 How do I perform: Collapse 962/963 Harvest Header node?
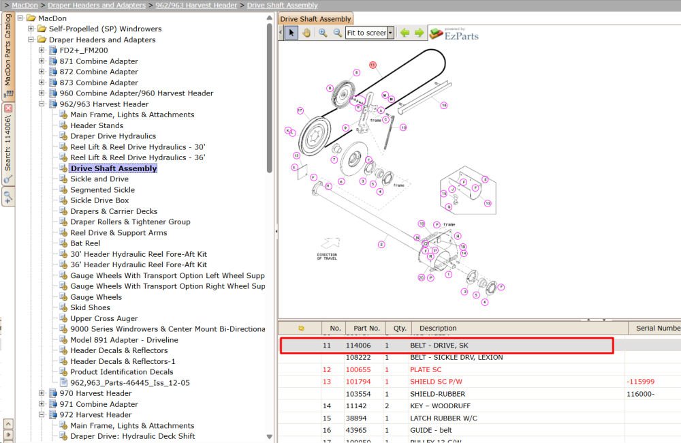pyautogui.click(x=42, y=104)
